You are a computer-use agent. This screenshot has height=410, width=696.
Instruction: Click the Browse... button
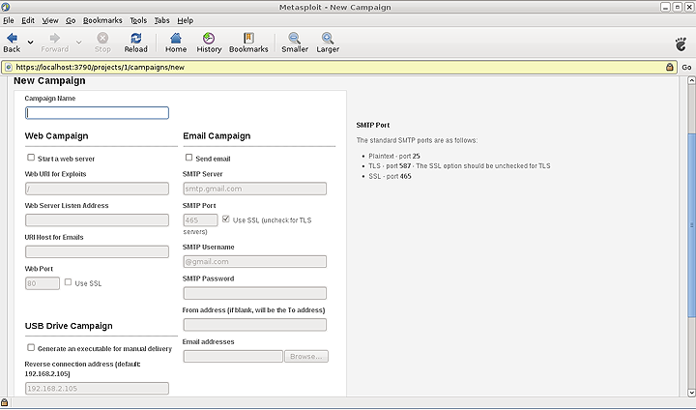306,356
